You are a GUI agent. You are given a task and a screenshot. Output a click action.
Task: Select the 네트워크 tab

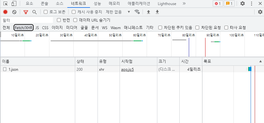tap(79, 3)
